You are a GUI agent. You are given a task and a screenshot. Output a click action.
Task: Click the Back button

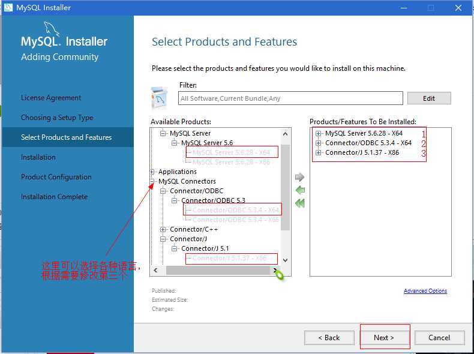329,338
